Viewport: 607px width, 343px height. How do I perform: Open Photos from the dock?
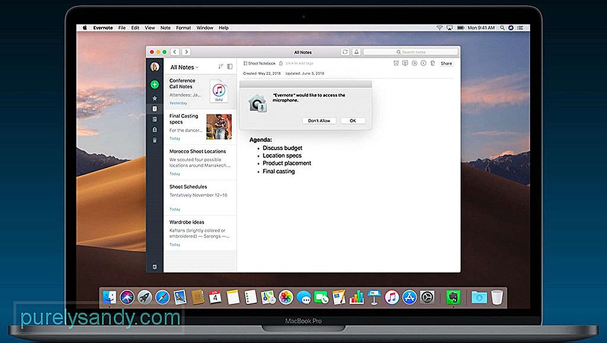pyautogui.click(x=286, y=297)
